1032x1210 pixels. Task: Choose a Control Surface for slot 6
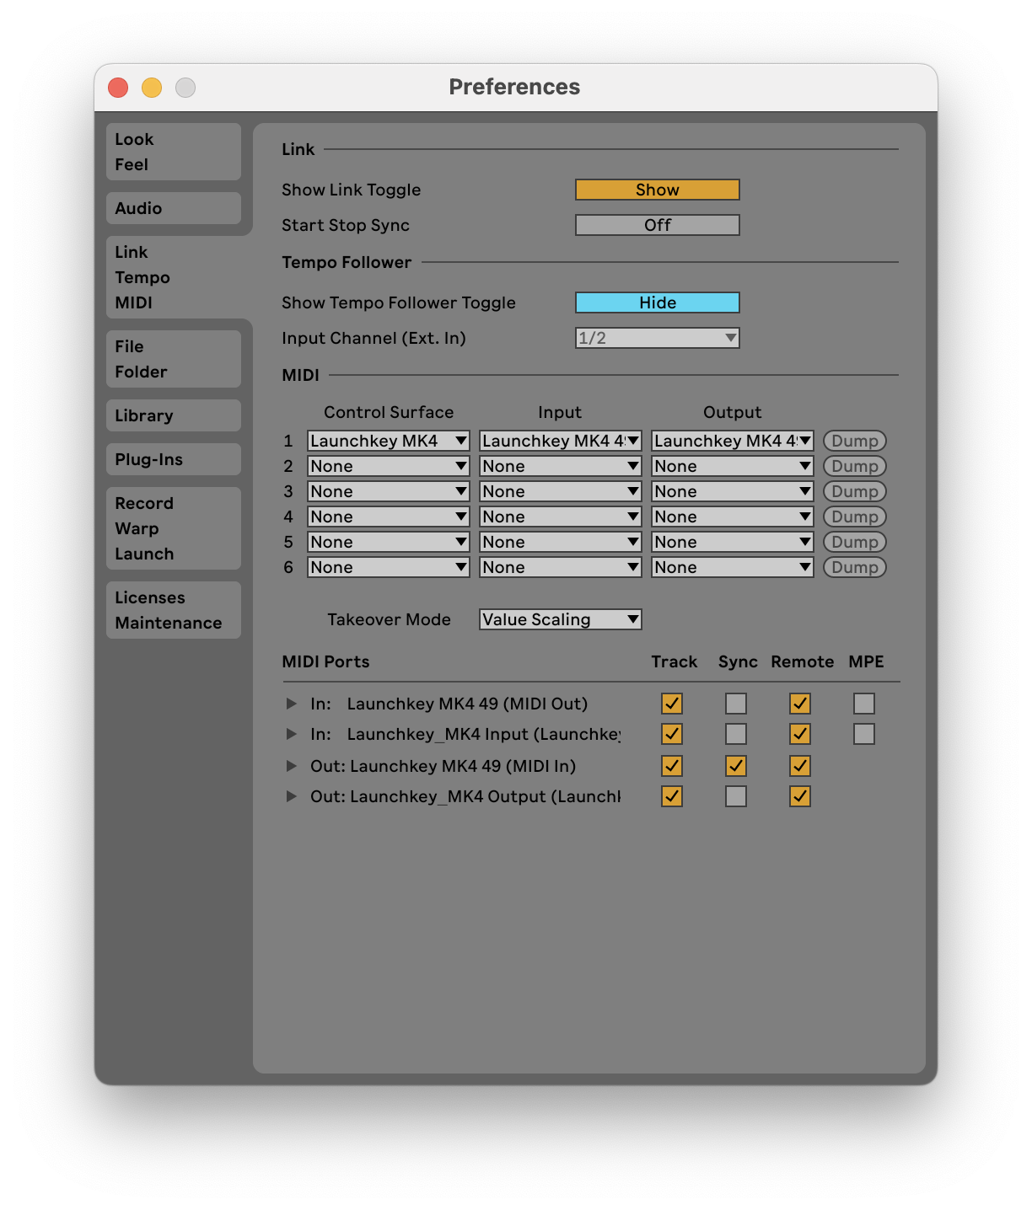click(389, 567)
